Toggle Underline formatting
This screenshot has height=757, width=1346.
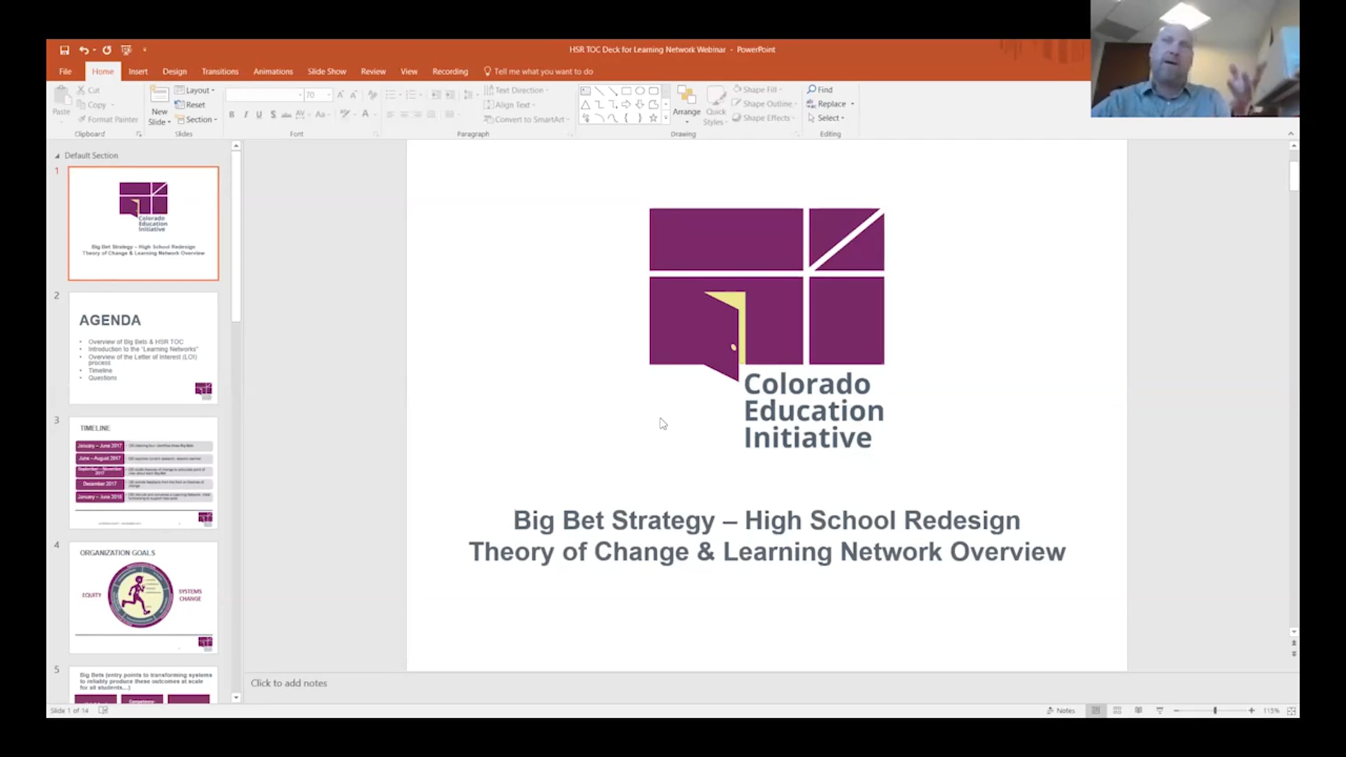coord(259,114)
